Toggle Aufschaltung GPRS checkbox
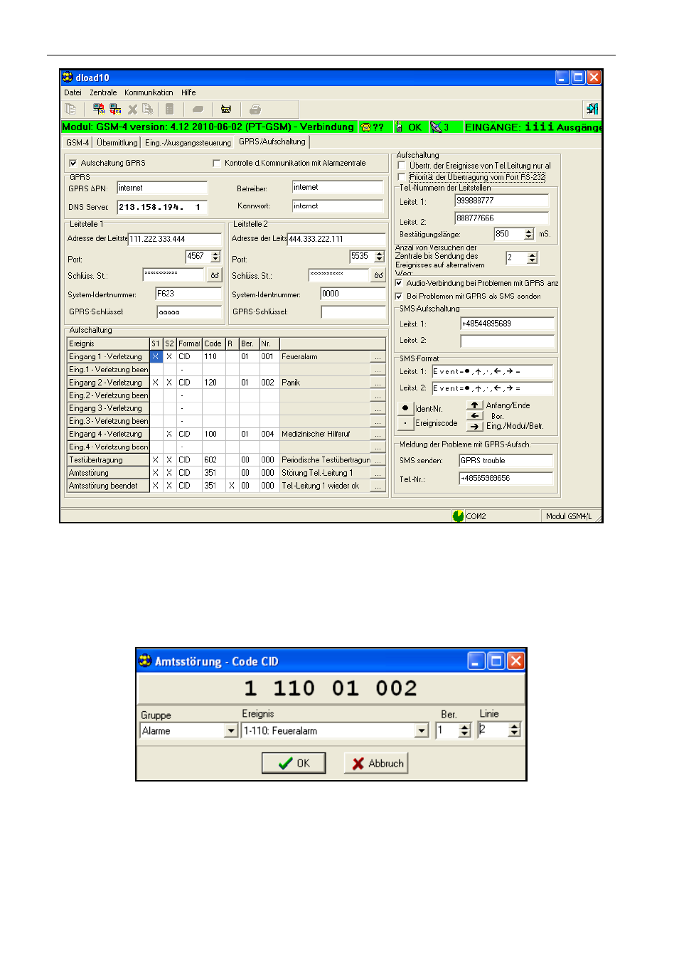The height and width of the screenshot is (960, 679). point(73,164)
